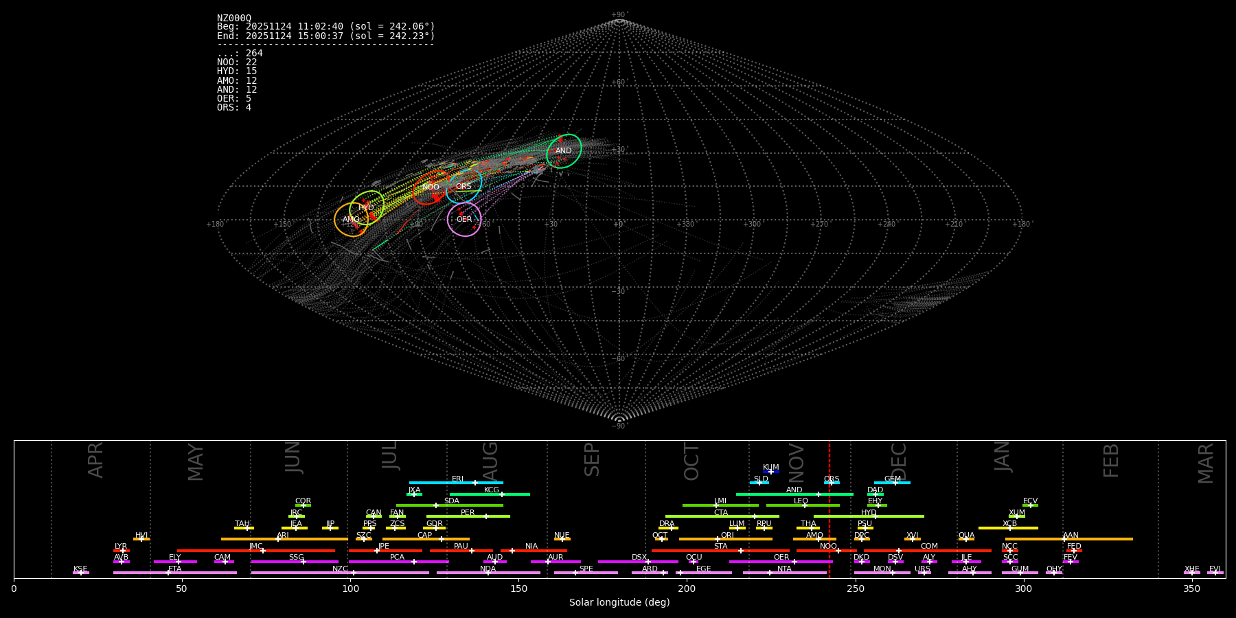The width and height of the screenshot is (1236, 618).
Task: Select the EVI shower bar in the timeline
Action: [x=1215, y=573]
